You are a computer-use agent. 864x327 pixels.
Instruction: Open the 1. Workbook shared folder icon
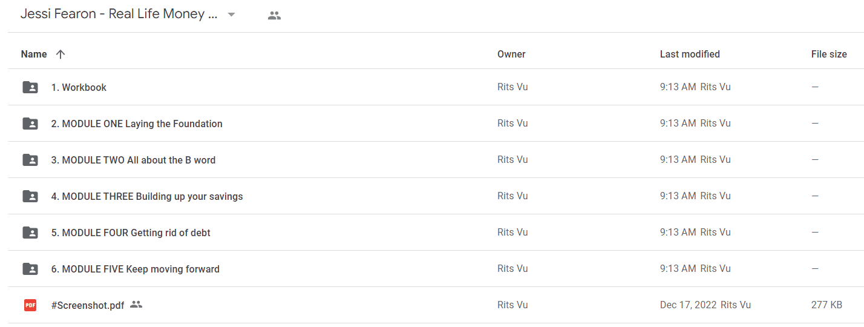(x=30, y=87)
